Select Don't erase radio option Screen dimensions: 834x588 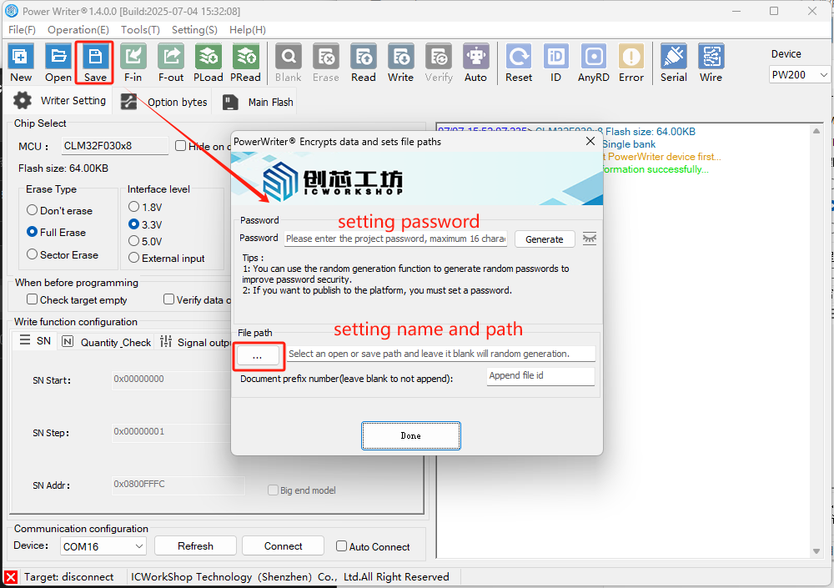32,210
